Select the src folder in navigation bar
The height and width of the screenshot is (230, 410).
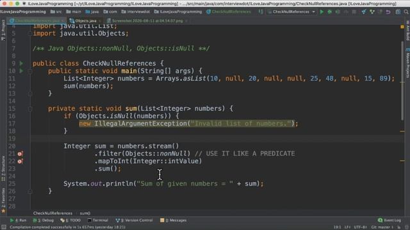tap(56, 11)
